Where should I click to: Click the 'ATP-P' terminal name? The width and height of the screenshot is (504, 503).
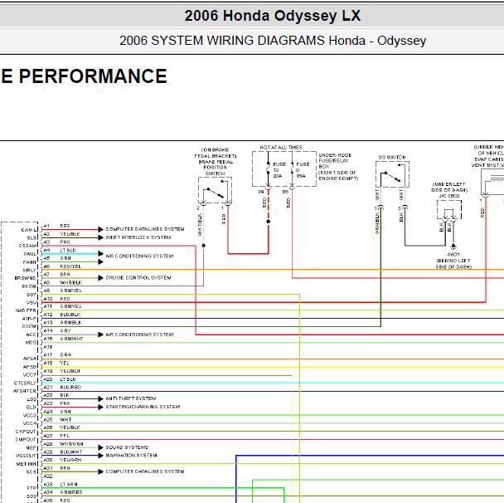click(30, 319)
